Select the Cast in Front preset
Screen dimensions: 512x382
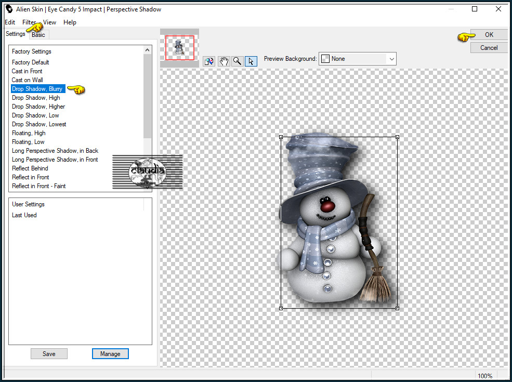(27, 71)
